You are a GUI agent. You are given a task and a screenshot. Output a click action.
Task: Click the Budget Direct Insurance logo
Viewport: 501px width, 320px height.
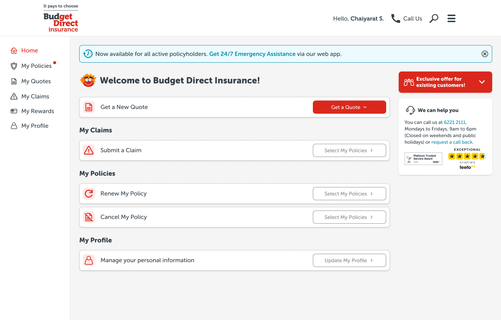pyautogui.click(x=61, y=18)
